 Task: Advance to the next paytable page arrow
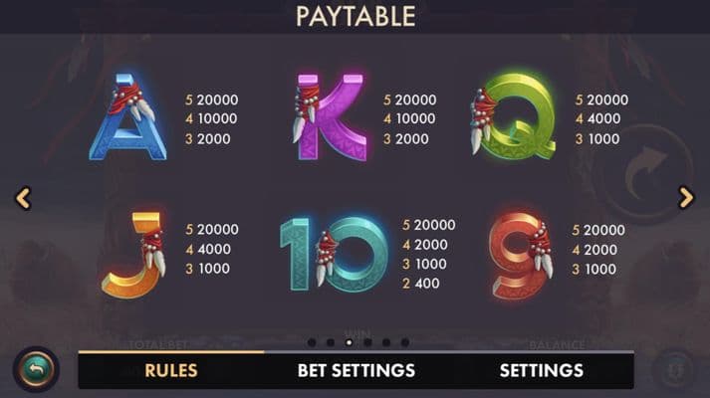(686, 198)
